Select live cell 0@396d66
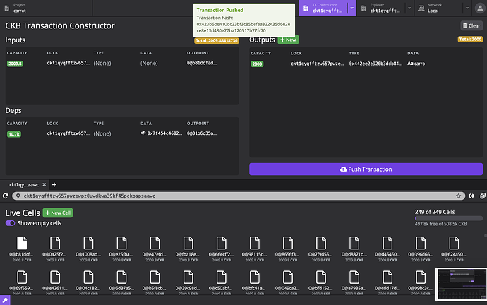Viewport: 487px width, 305px height. pyautogui.click(x=421, y=249)
